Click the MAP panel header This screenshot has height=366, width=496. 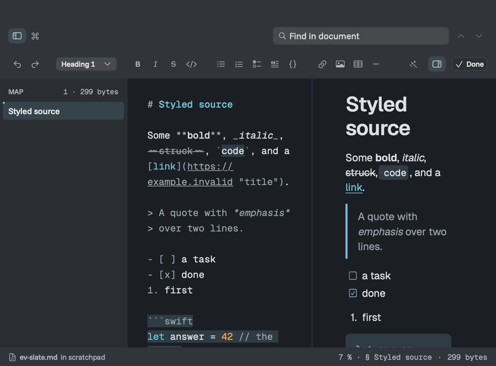click(x=16, y=92)
